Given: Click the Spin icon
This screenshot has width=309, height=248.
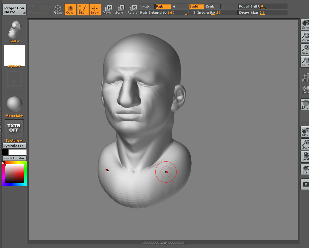Looking at the screenshot, I should coord(305,169).
